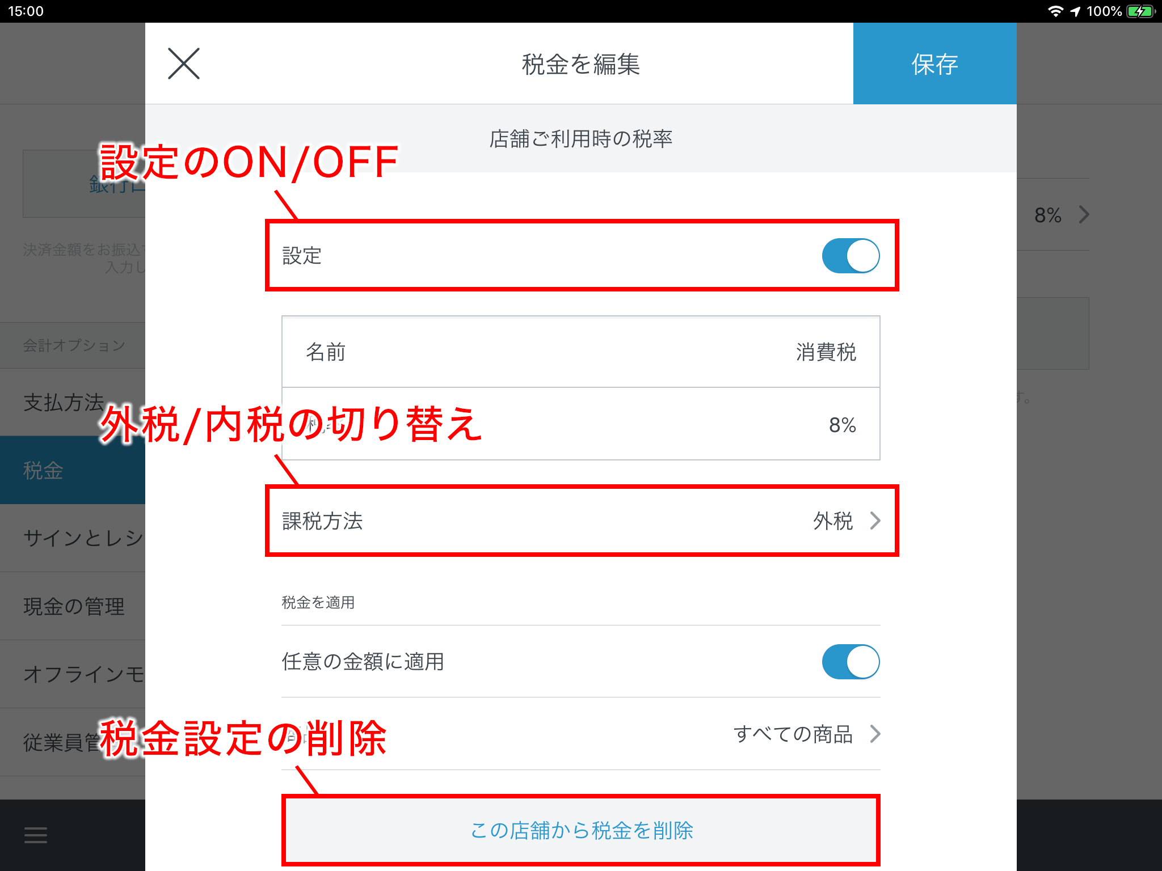Open the 8% tax chevron in background
1162x871 pixels.
1084,215
